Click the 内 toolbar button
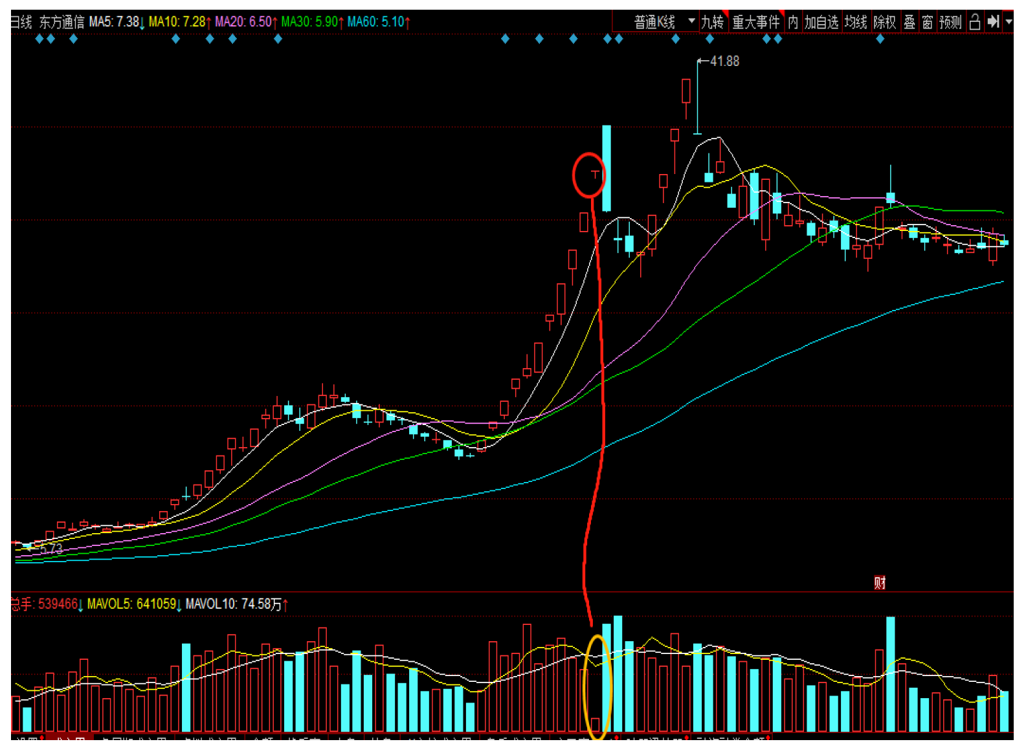The height and width of the screenshot is (755, 1026). (x=793, y=22)
